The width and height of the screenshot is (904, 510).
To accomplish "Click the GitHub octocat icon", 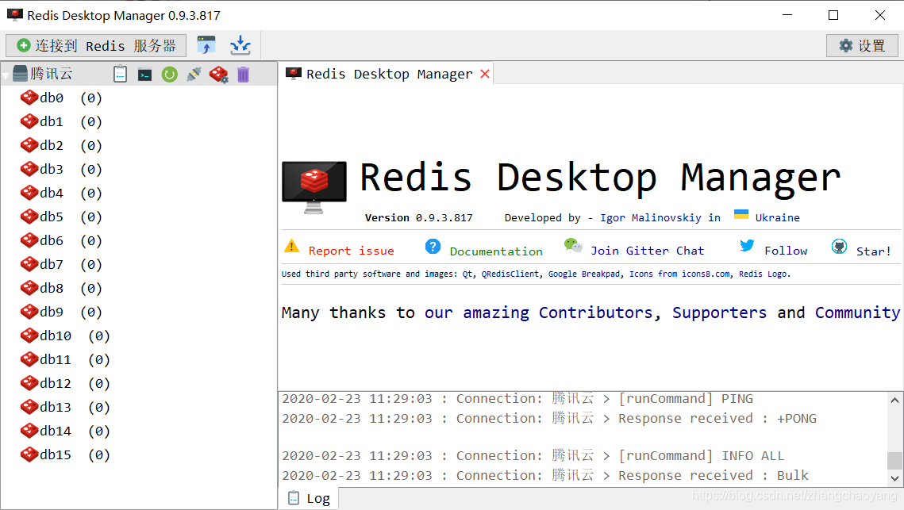I will click(x=840, y=247).
